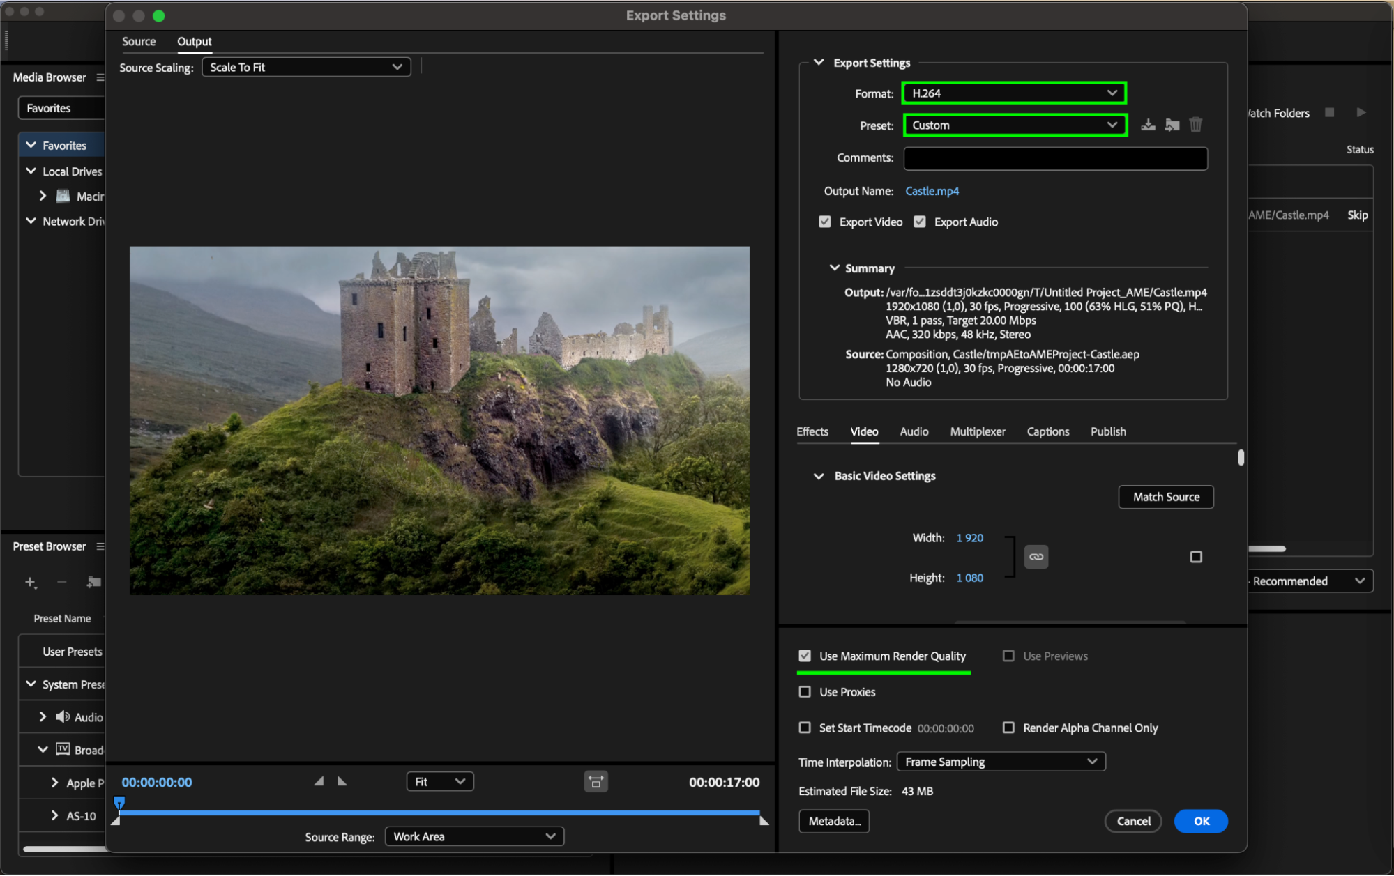This screenshot has height=876, width=1394.
Task: Toggle the width-height link icon
Action: point(1036,557)
